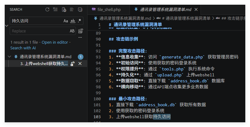Click heading ### 完整攻击路径
Screen dimensions: 250x127
click(128, 51)
